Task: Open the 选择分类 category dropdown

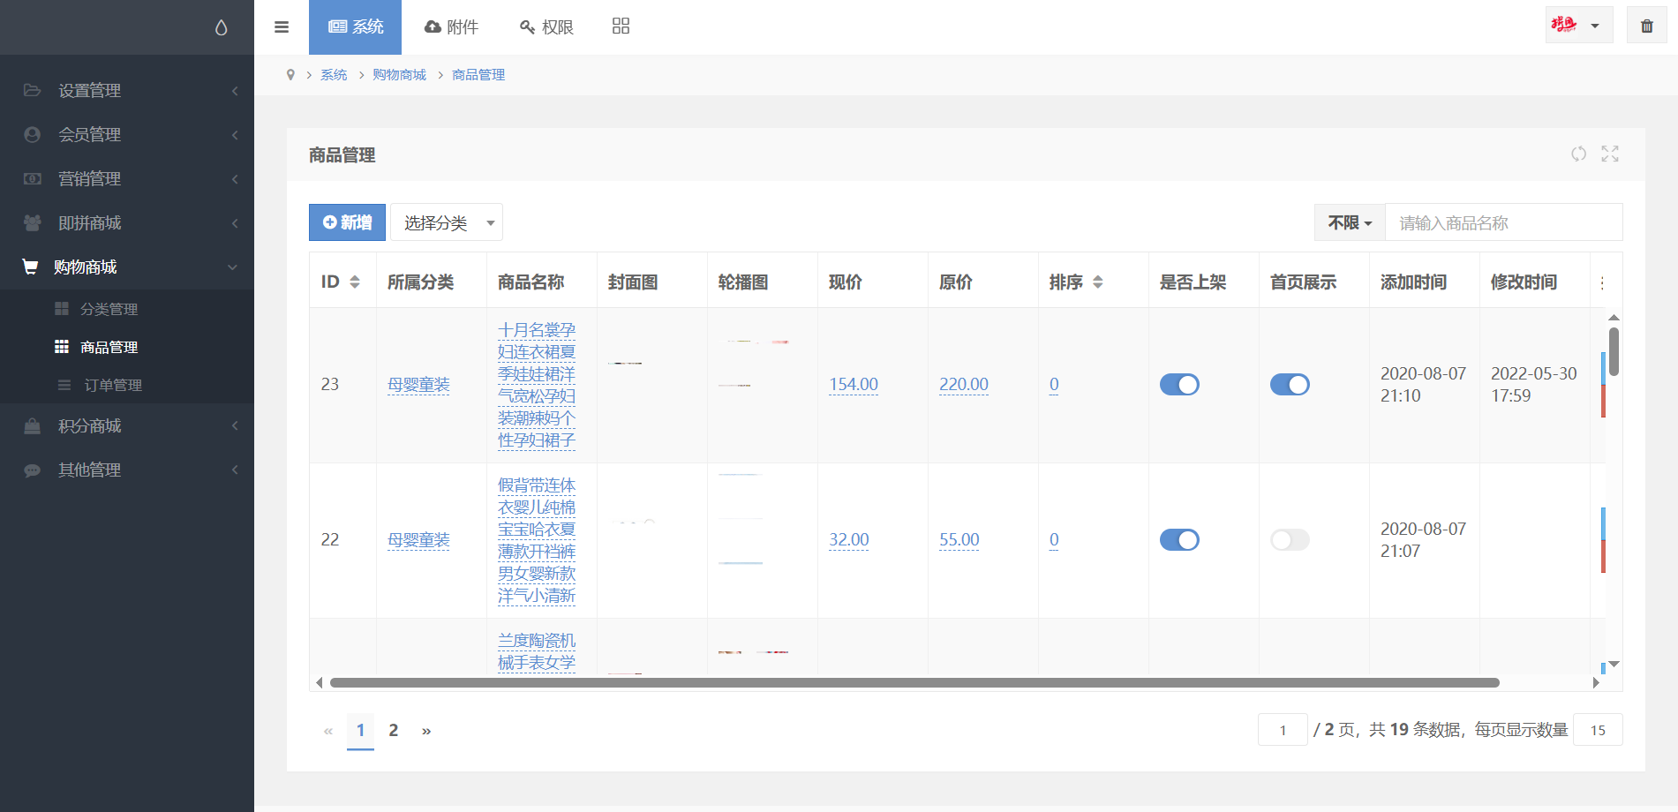Action: (447, 223)
